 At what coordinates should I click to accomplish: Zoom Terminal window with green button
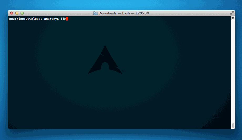pyautogui.click(x=22, y=13)
